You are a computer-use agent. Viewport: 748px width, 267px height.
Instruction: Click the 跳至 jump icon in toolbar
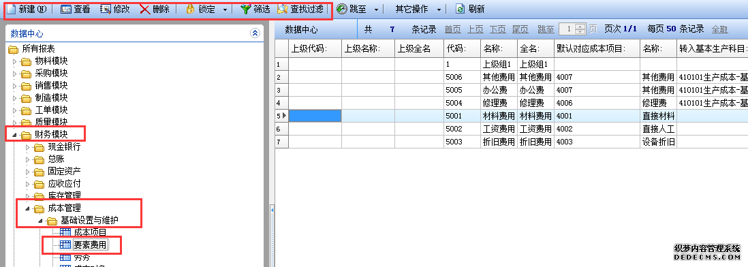pyautogui.click(x=341, y=9)
